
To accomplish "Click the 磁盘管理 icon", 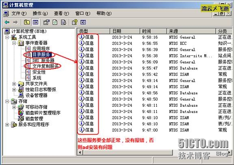I will 21,118.
